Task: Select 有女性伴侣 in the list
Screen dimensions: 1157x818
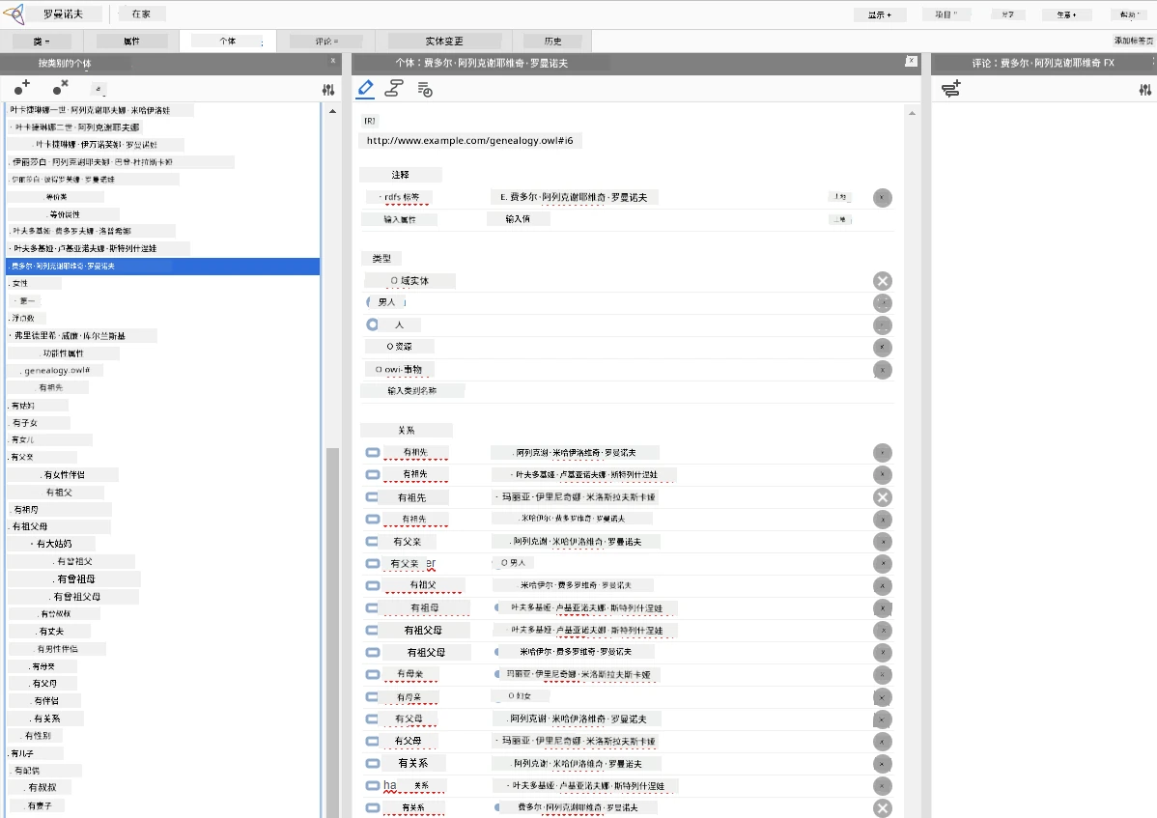Action: 64,475
